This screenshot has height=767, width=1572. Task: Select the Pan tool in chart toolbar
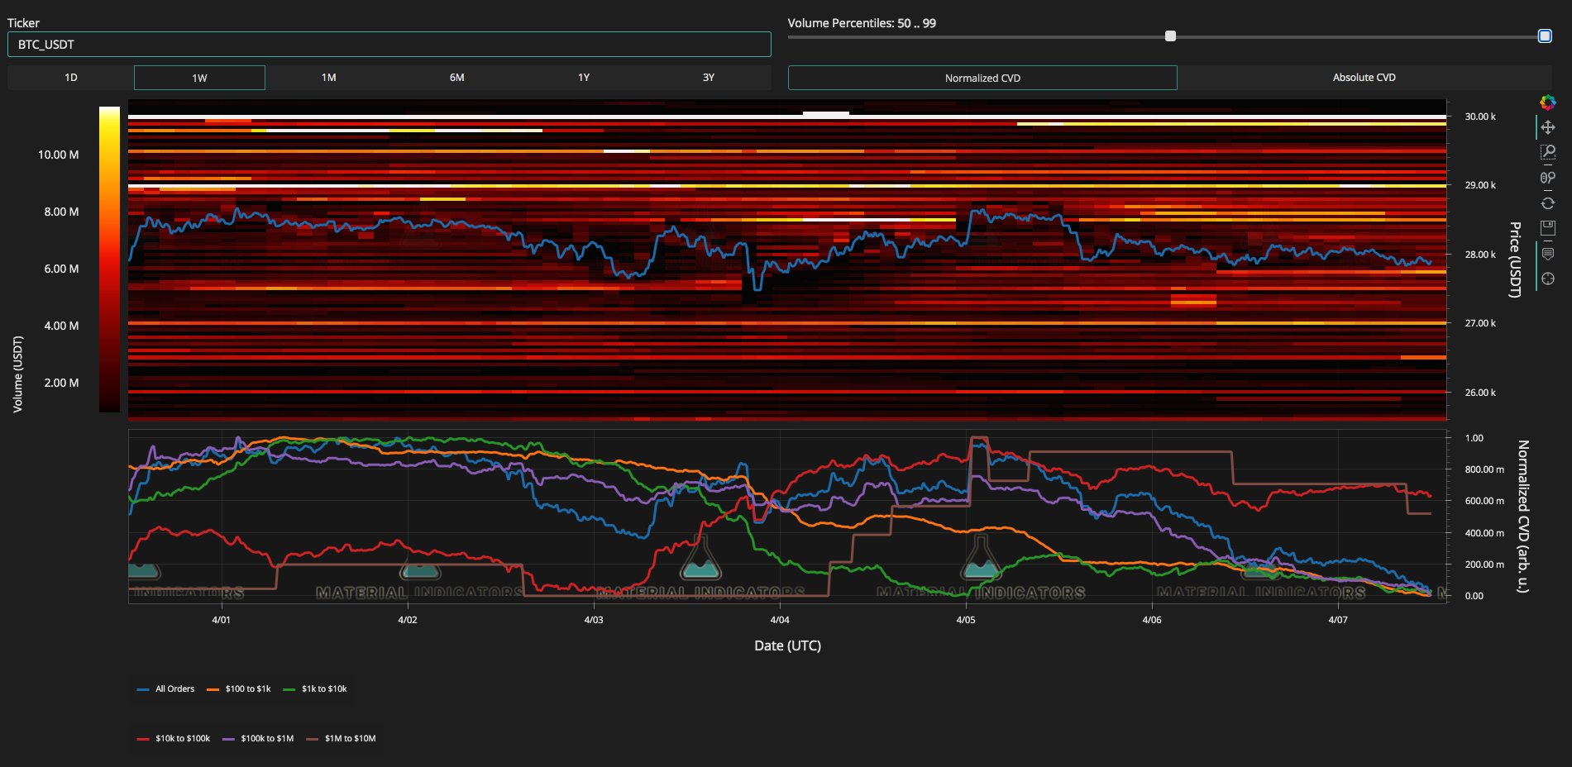click(x=1547, y=127)
